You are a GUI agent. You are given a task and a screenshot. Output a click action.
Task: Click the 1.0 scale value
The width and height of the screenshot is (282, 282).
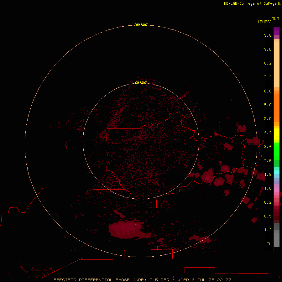click(268, 188)
